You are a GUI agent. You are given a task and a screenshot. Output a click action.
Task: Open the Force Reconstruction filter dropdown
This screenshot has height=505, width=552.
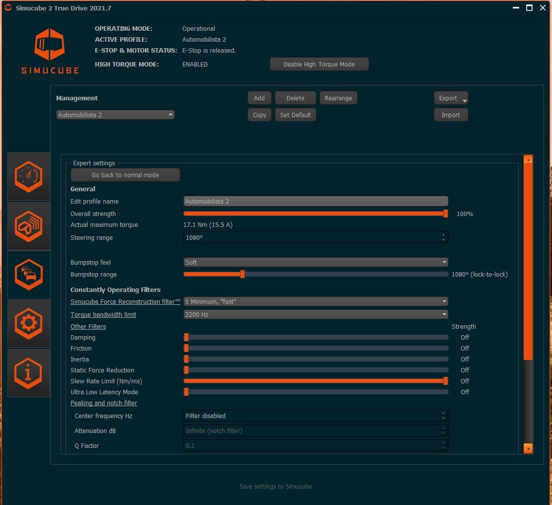coord(315,301)
